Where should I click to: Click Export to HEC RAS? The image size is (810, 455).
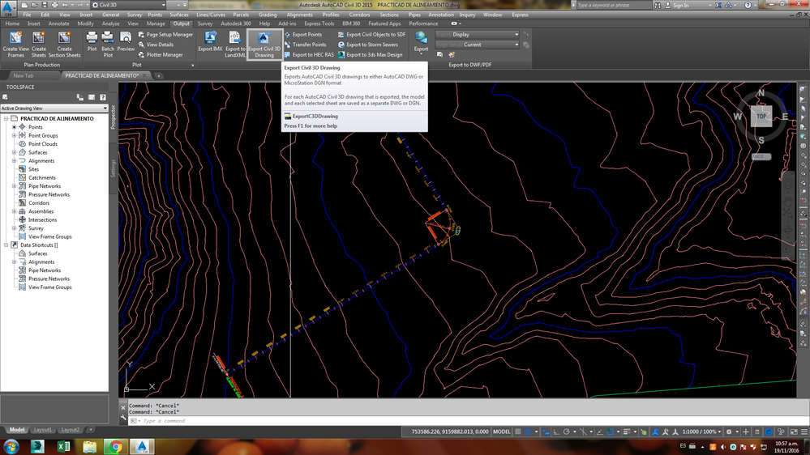(x=309, y=55)
